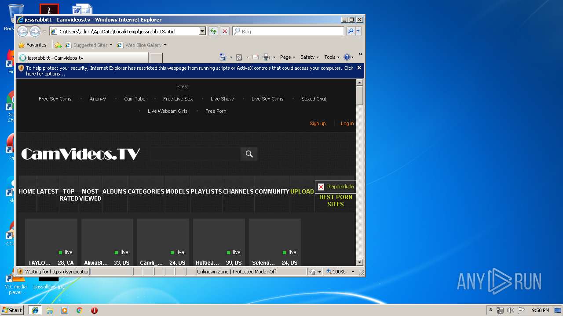
Task: Expand the recent pages dropdown next to Forward
Action: tap(44, 32)
